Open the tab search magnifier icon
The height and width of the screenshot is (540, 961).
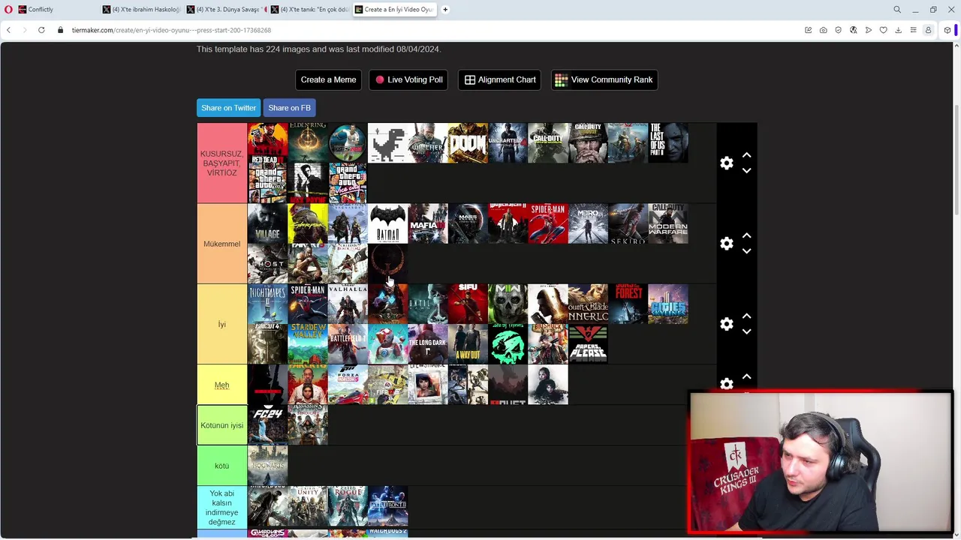897,10
